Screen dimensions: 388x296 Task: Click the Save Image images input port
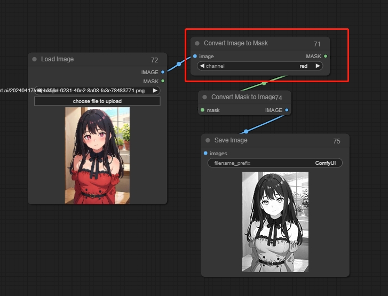point(206,154)
